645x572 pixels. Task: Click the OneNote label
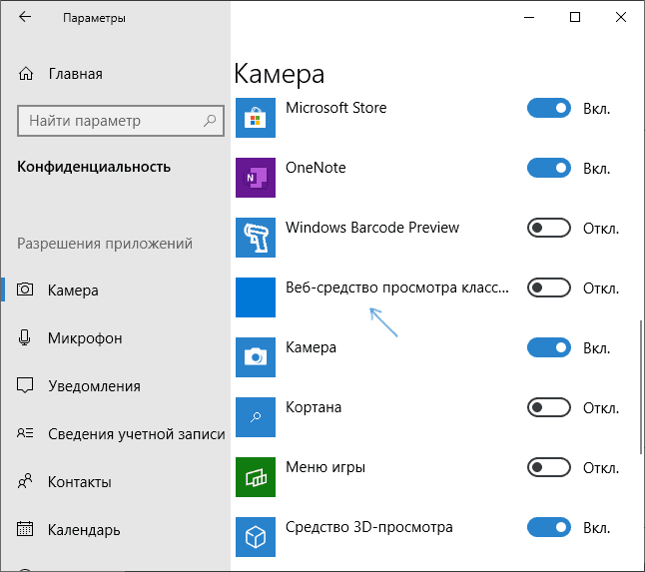pyautogui.click(x=316, y=168)
